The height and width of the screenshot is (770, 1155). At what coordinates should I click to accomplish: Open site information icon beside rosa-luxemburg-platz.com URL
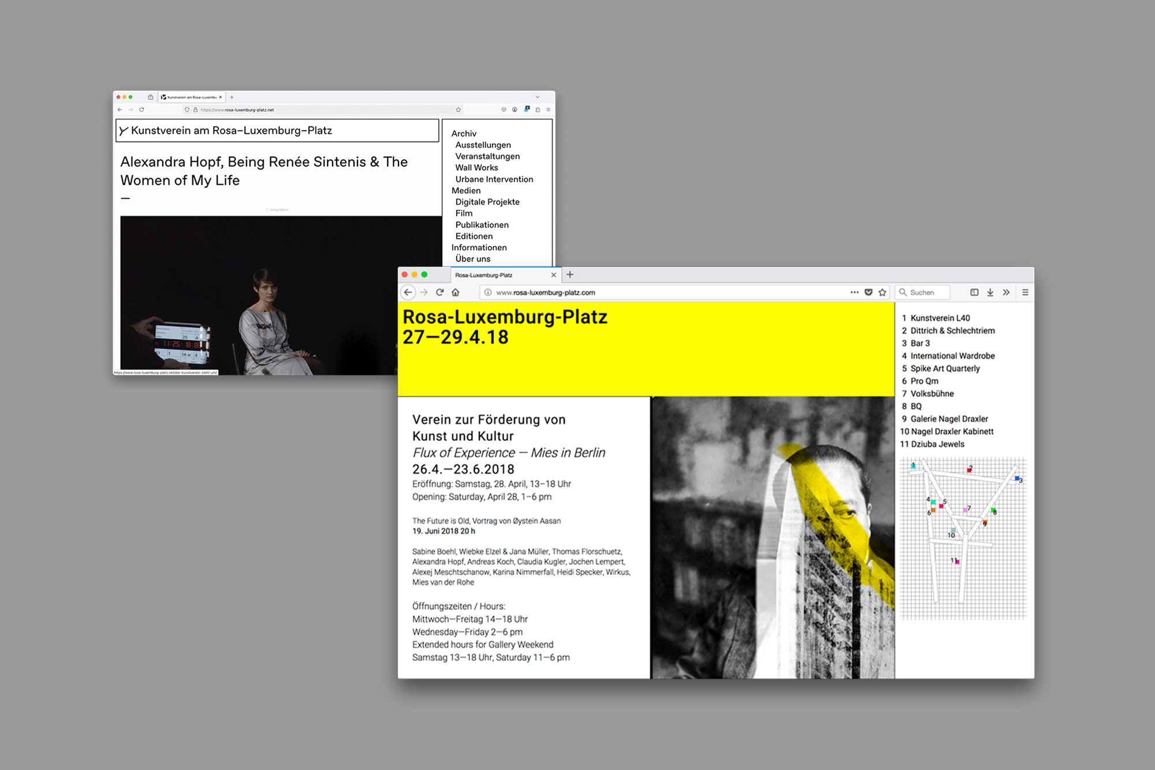tap(488, 292)
